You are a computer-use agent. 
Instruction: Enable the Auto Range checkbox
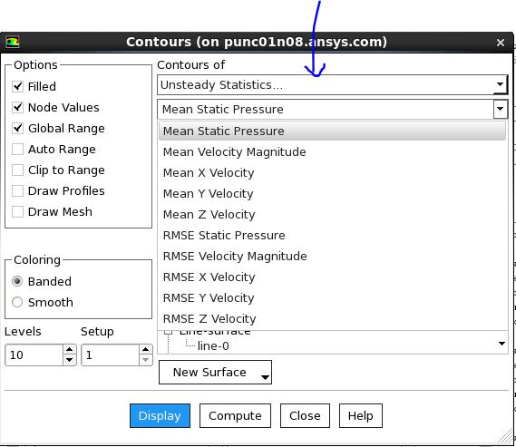point(17,150)
